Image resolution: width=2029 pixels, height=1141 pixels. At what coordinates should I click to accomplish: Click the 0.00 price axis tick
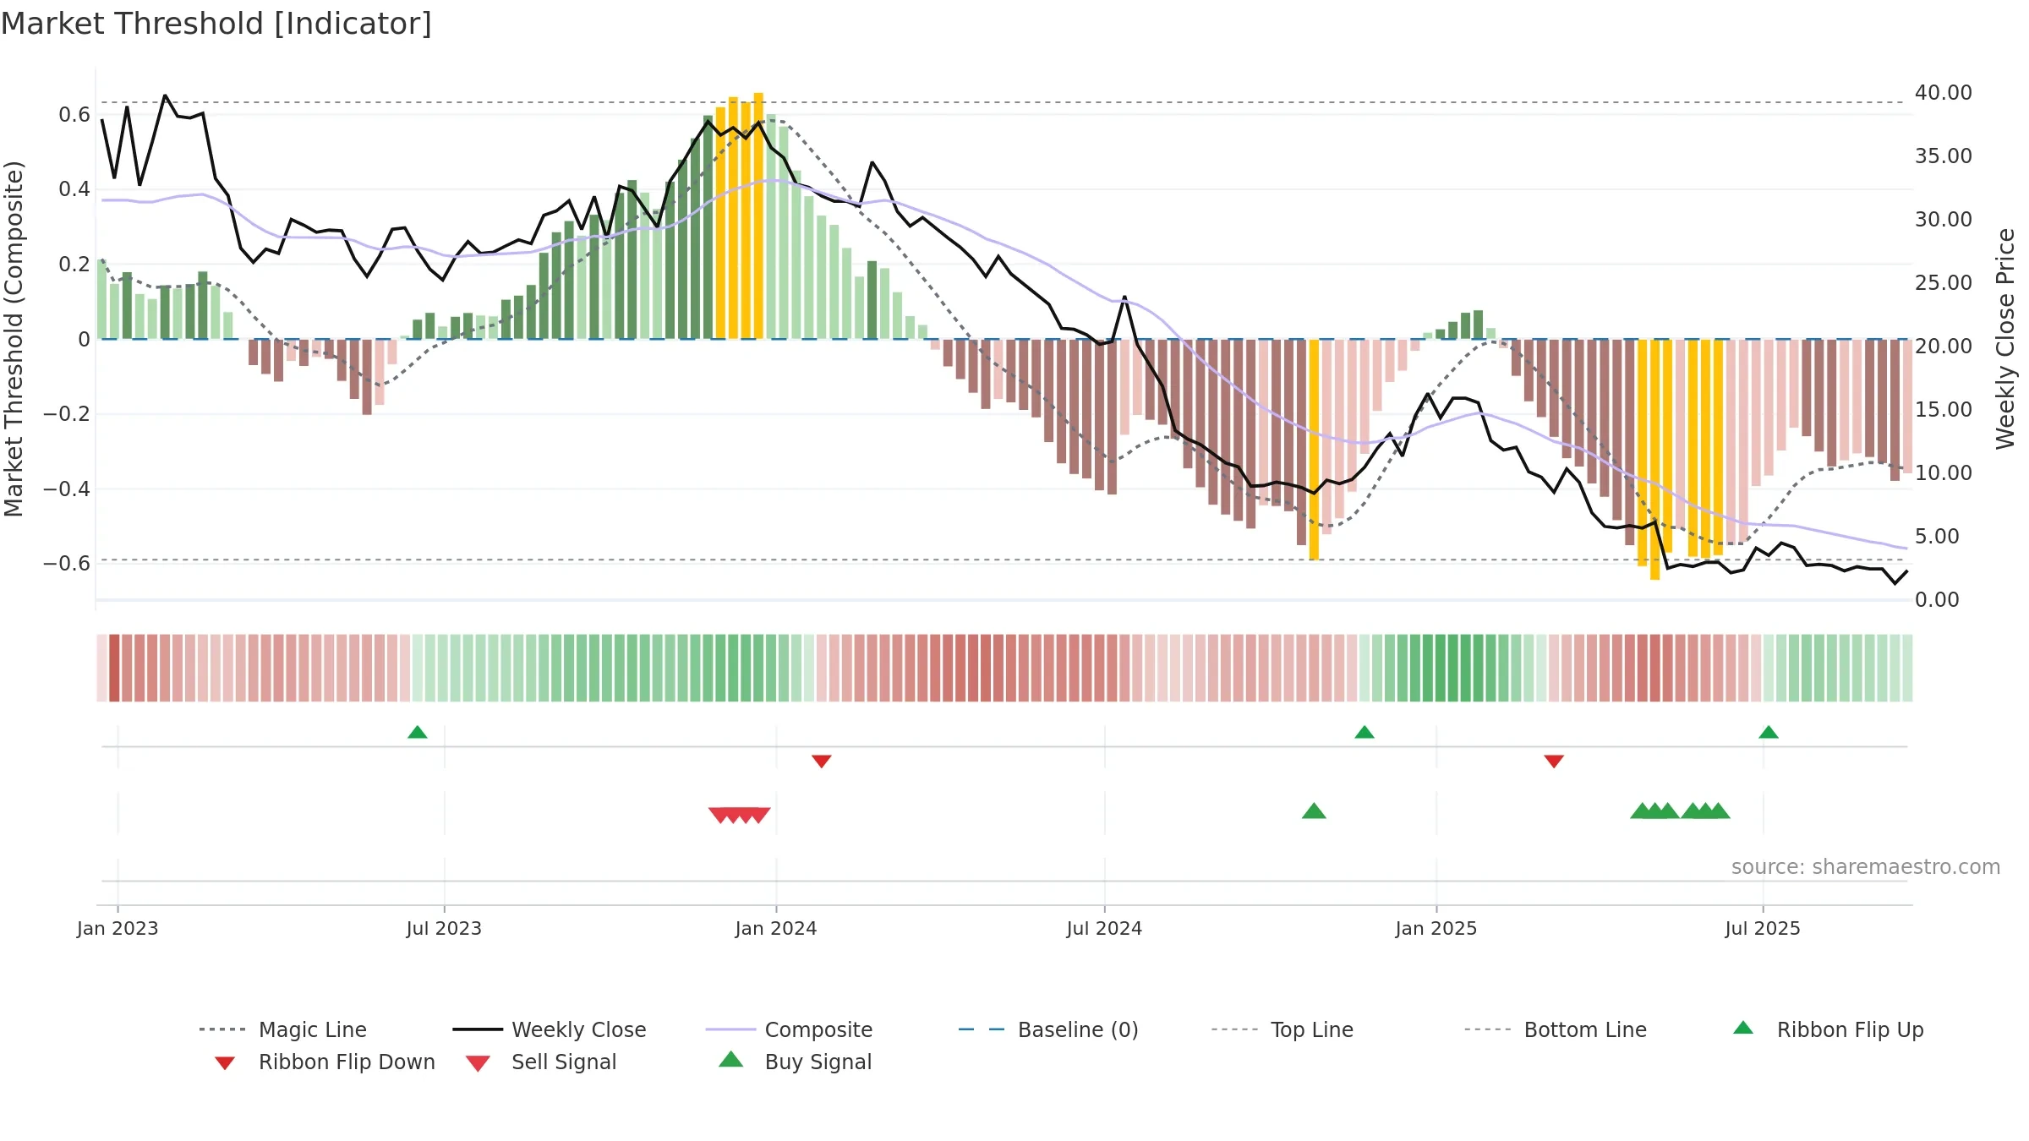coord(1937,600)
